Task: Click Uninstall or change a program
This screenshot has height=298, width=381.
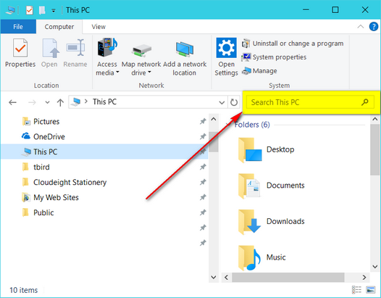Action: [293, 44]
